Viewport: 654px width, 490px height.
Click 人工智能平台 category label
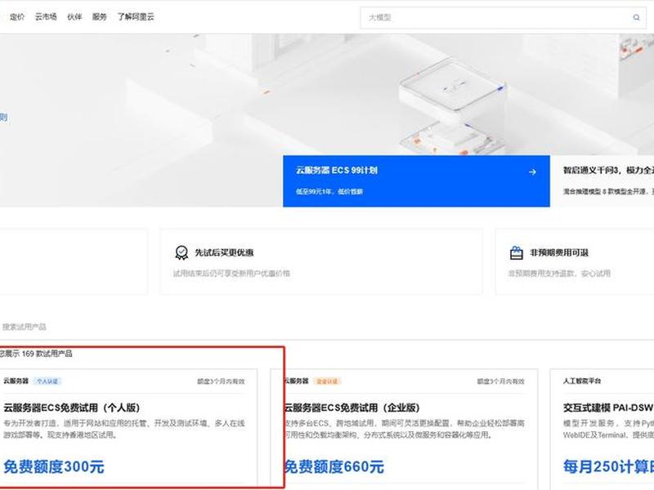pyautogui.click(x=582, y=381)
